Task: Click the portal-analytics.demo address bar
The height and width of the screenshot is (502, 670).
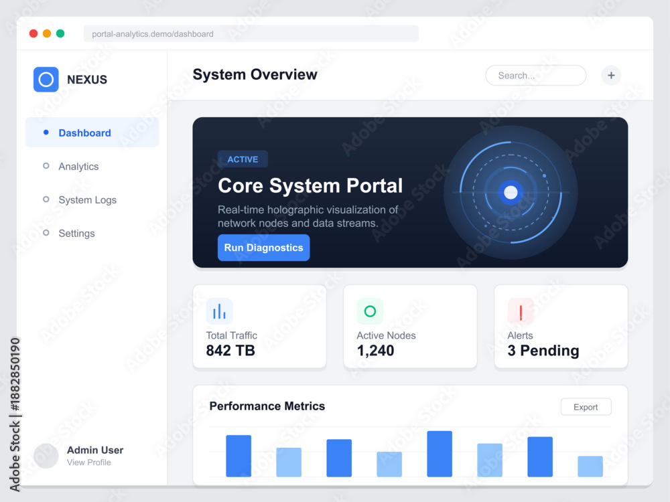Action: pos(251,33)
